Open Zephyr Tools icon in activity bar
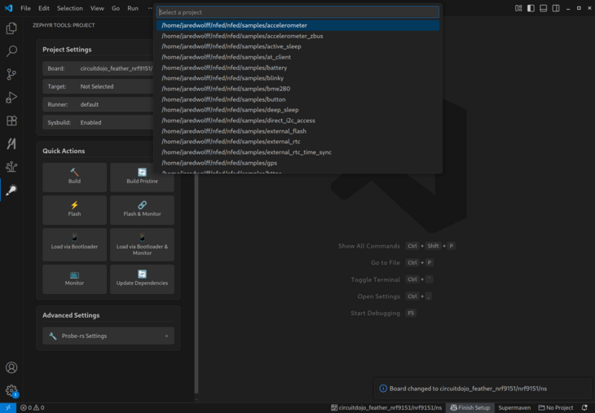This screenshot has width=595, height=413. click(x=11, y=190)
